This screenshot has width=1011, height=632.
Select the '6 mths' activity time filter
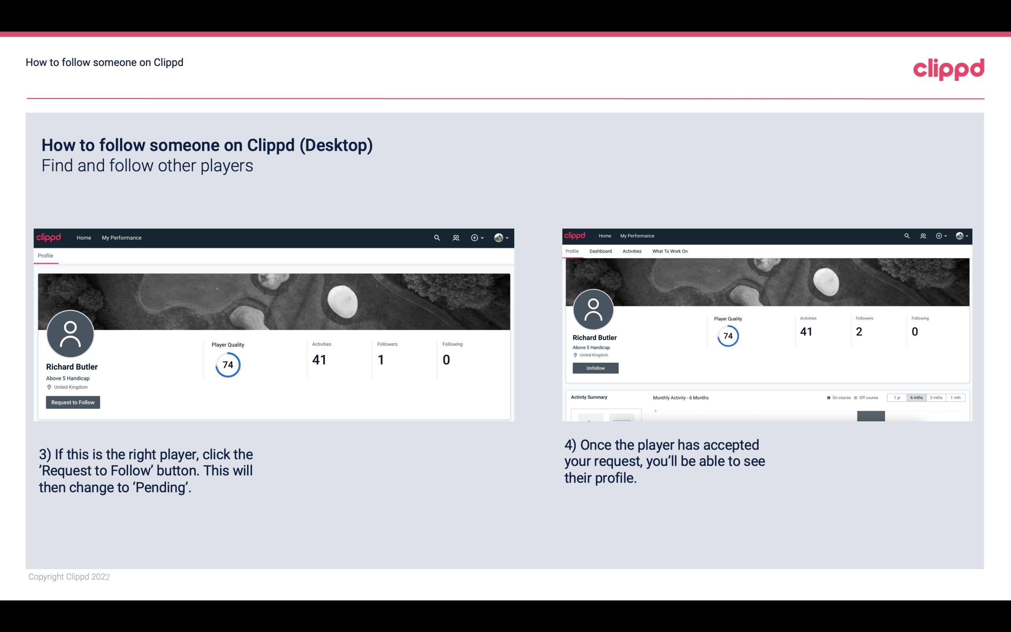917,398
